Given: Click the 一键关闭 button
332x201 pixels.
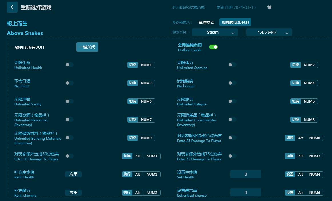Looking at the screenshot, I should point(87,47).
